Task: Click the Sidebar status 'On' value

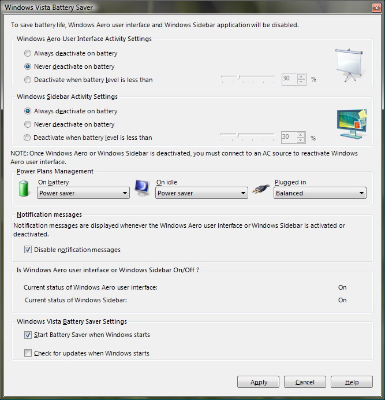Action: [x=342, y=300]
